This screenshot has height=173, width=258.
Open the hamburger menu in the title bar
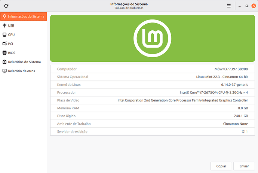coord(229,6)
